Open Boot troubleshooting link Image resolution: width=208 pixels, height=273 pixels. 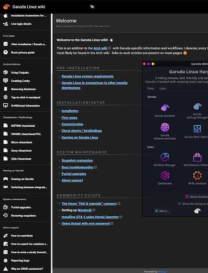[77, 167]
